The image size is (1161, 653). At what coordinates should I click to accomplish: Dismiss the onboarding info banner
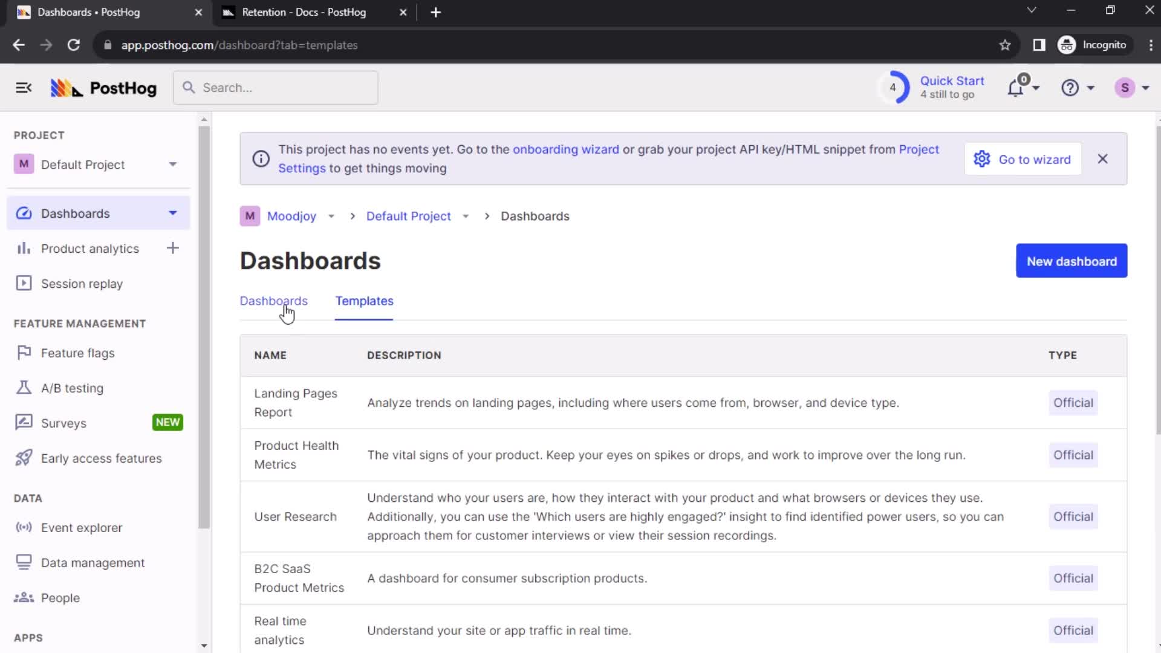[1103, 160]
